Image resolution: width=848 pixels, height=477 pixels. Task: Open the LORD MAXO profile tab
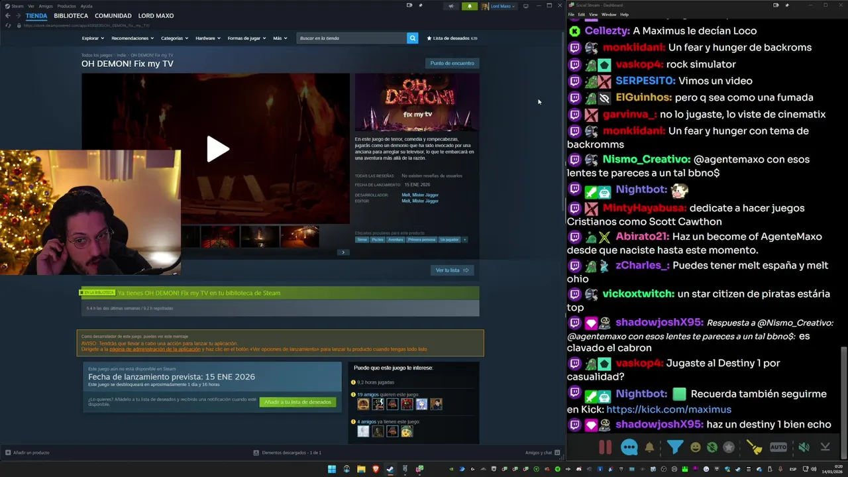click(156, 15)
